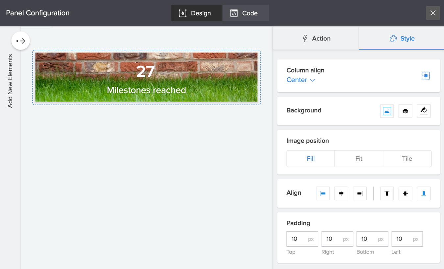Image resolution: width=444 pixels, height=269 pixels.
Task: Edit the Right padding field
Action: point(337,239)
